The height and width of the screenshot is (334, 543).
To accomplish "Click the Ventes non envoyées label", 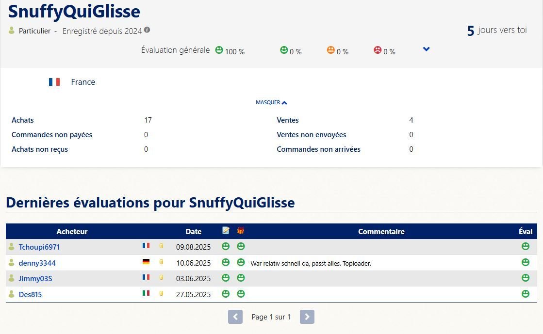I will point(312,135).
